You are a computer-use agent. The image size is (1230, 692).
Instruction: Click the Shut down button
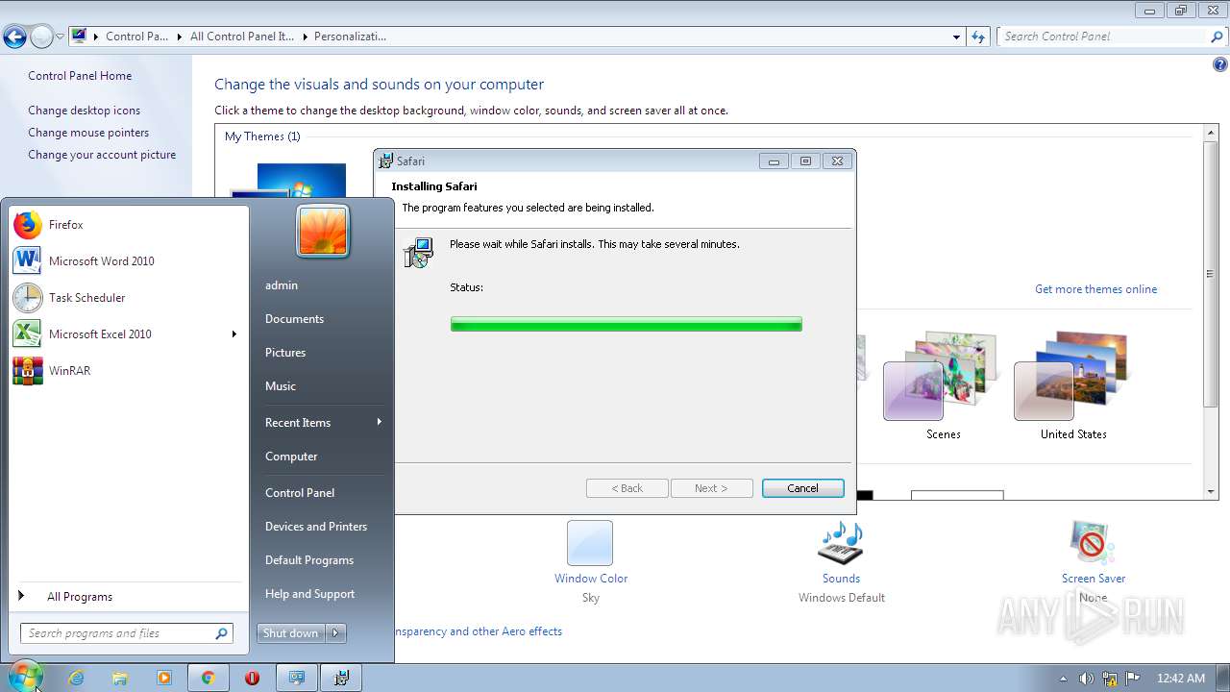(x=290, y=632)
